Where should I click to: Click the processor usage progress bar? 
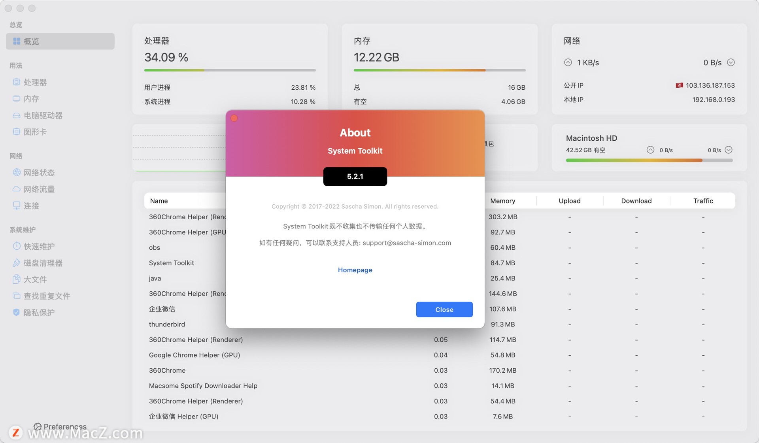230,70
